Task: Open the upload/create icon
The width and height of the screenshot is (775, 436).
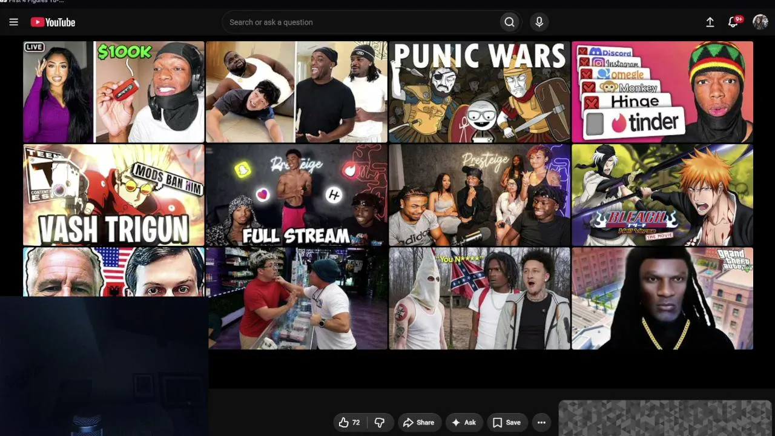Action: coord(710,22)
